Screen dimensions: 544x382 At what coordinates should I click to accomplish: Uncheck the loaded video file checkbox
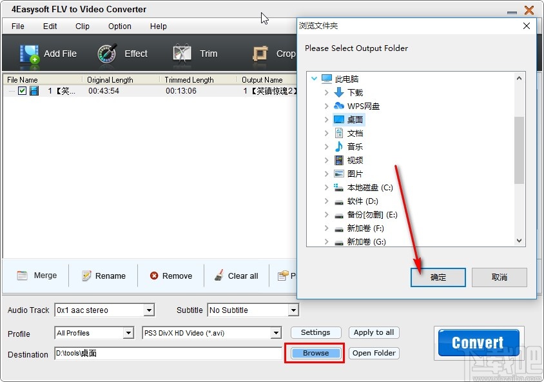[x=22, y=90]
